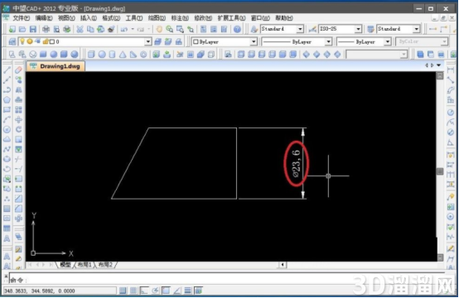The width and height of the screenshot is (459, 298).
Task: Open the Undo history dropdown arrow
Action: coord(133,29)
